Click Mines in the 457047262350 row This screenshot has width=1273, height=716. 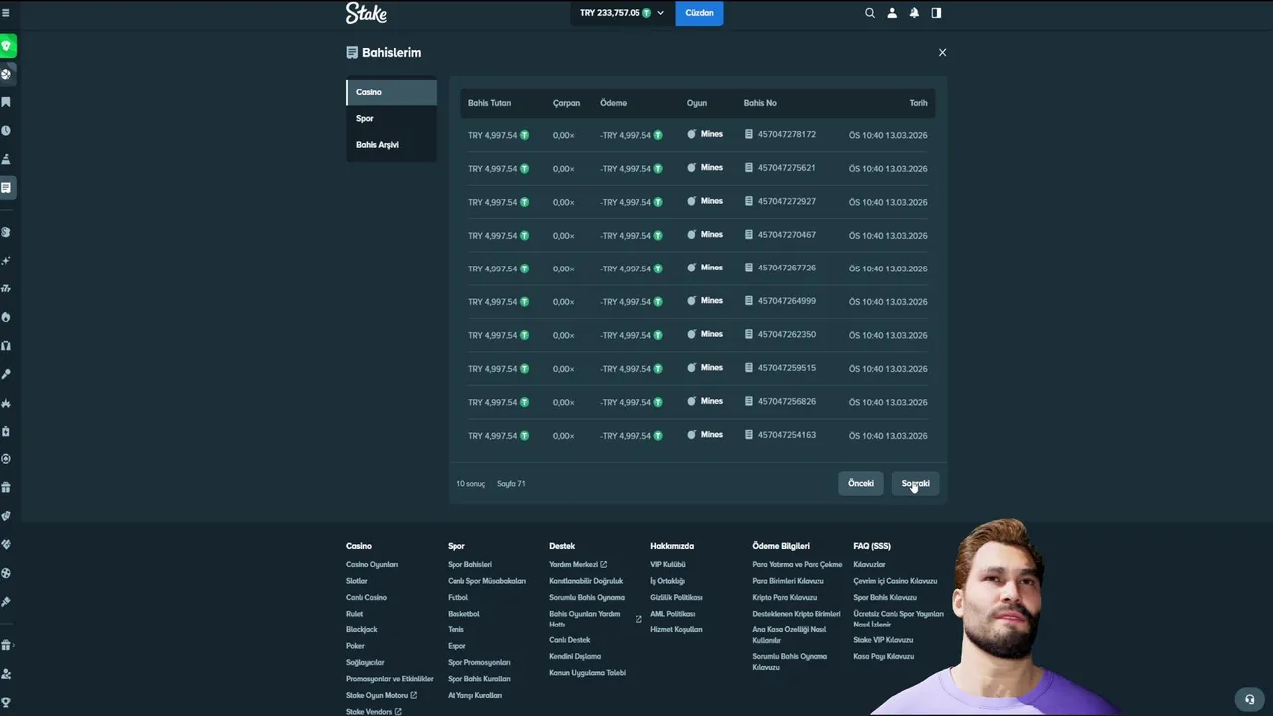(x=711, y=334)
